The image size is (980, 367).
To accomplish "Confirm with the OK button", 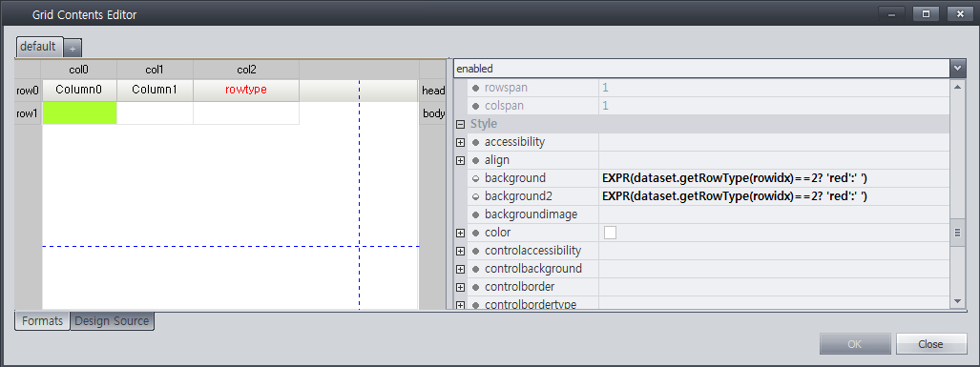I will click(x=855, y=344).
